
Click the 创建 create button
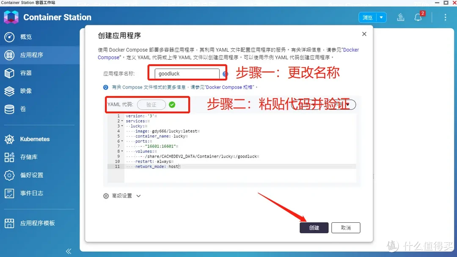(x=314, y=227)
